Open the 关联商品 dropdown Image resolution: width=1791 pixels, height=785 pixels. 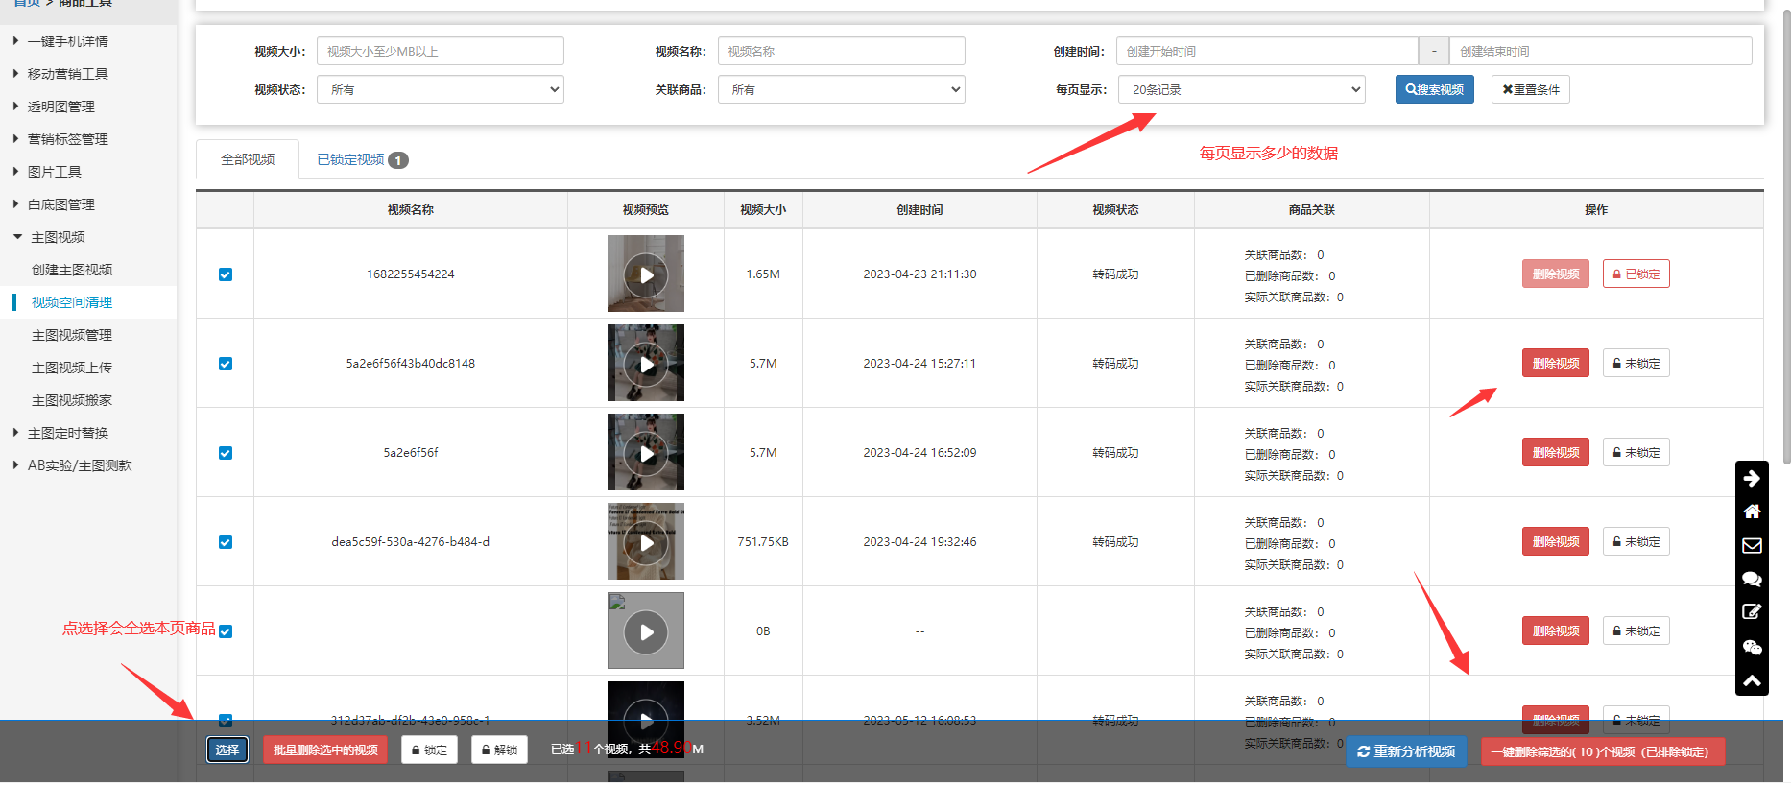(841, 89)
